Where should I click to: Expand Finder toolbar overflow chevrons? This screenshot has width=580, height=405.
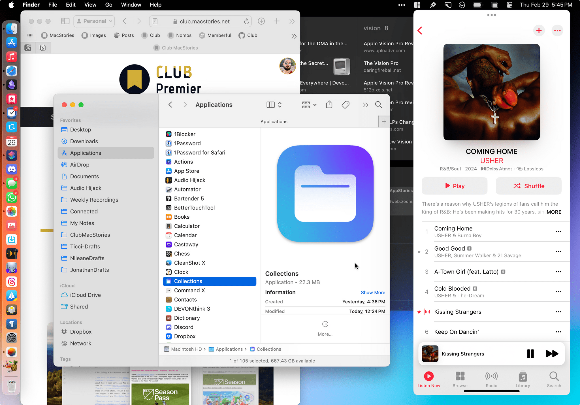point(365,105)
